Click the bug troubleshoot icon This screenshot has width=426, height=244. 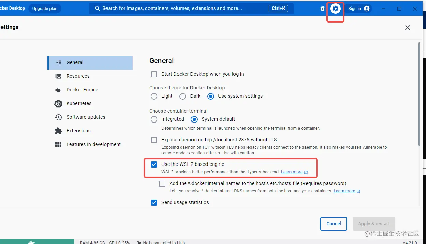tap(323, 9)
